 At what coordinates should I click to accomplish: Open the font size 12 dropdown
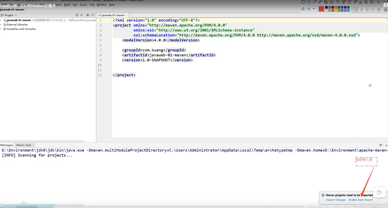tap(311, 9)
